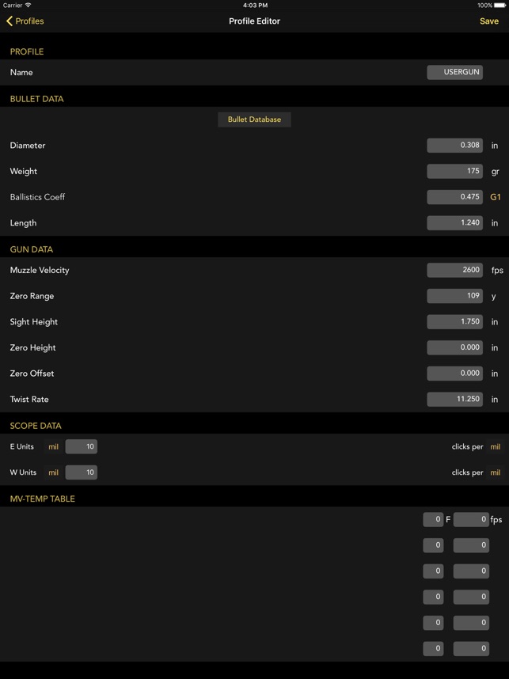Screen dimensions: 509x679
Task: Go back to Profiles list
Action: click(25, 21)
